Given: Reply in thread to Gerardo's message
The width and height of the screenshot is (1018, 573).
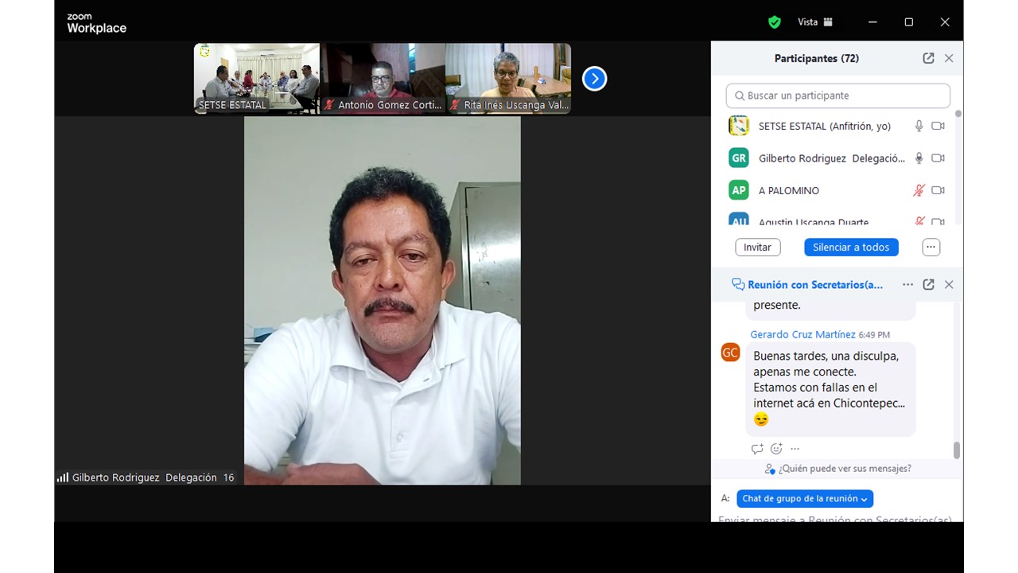Looking at the screenshot, I should point(757,449).
